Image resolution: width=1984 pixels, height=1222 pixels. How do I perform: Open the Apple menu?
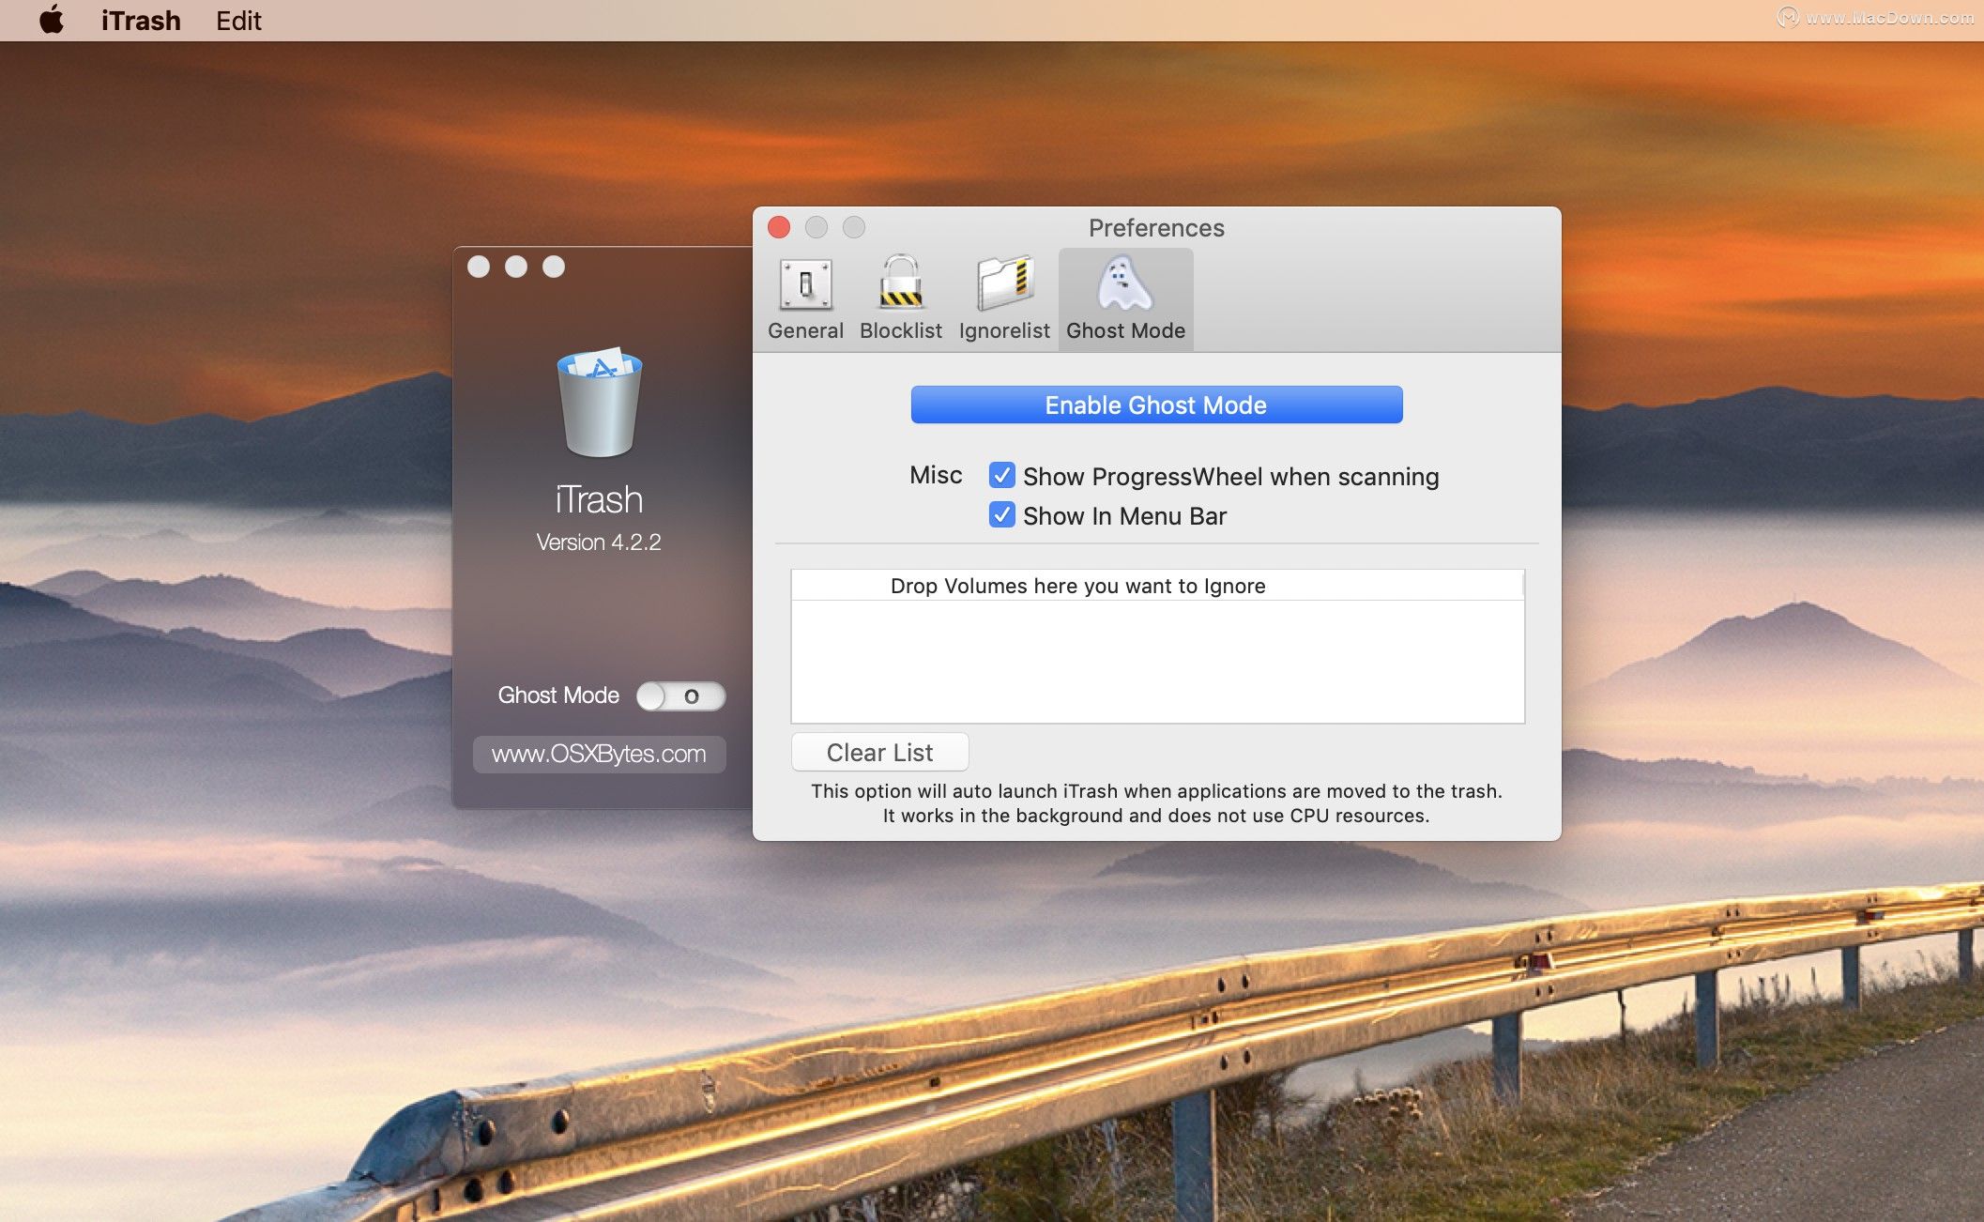pos(52,20)
